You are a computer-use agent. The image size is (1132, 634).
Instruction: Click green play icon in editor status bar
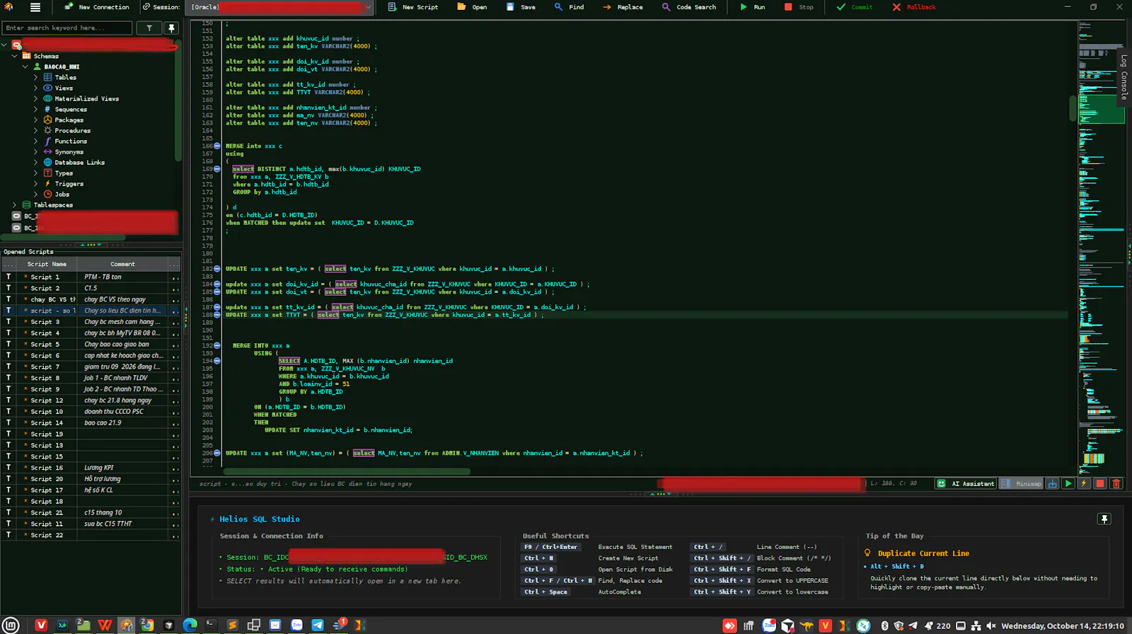pyautogui.click(x=1068, y=483)
